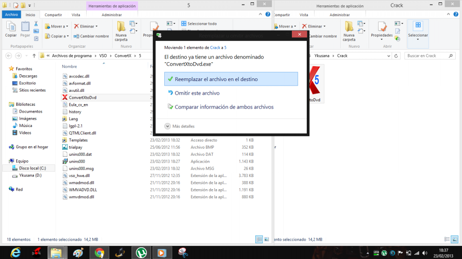
Task: Click the Cortar scissors icon
Action: (36, 24)
